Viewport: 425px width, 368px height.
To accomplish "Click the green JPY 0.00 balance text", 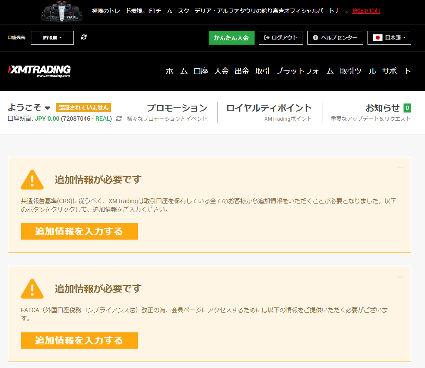I will (47, 119).
